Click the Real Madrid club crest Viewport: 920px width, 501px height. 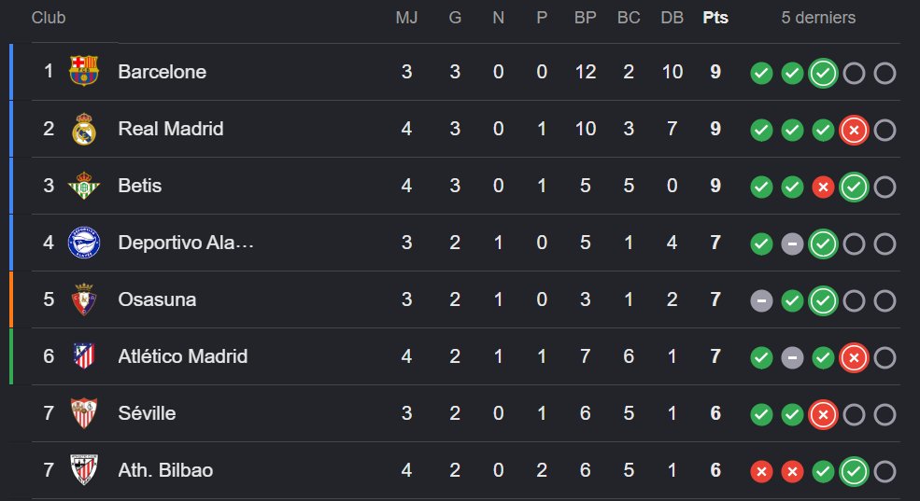84,129
